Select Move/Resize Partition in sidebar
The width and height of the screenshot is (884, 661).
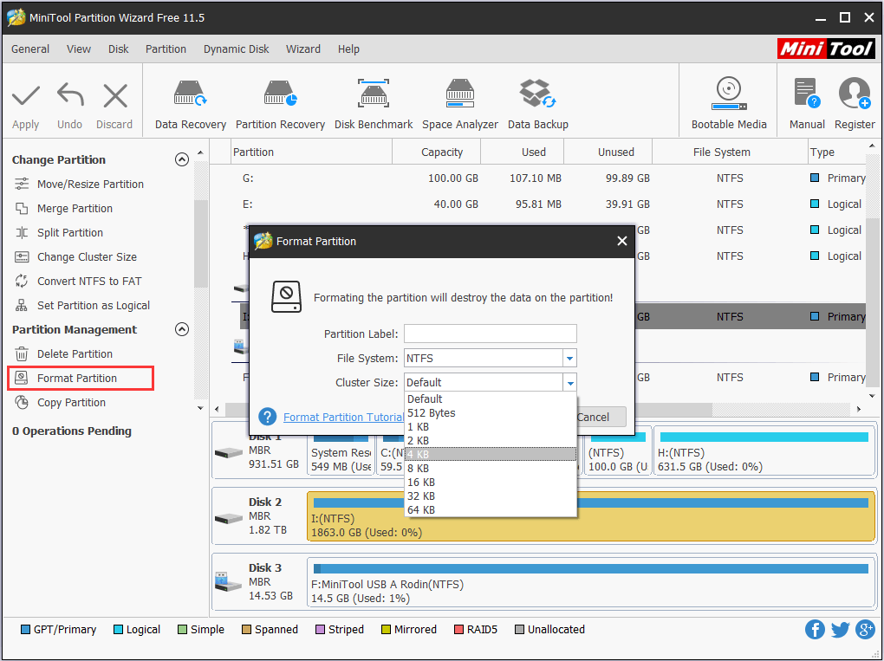point(78,185)
